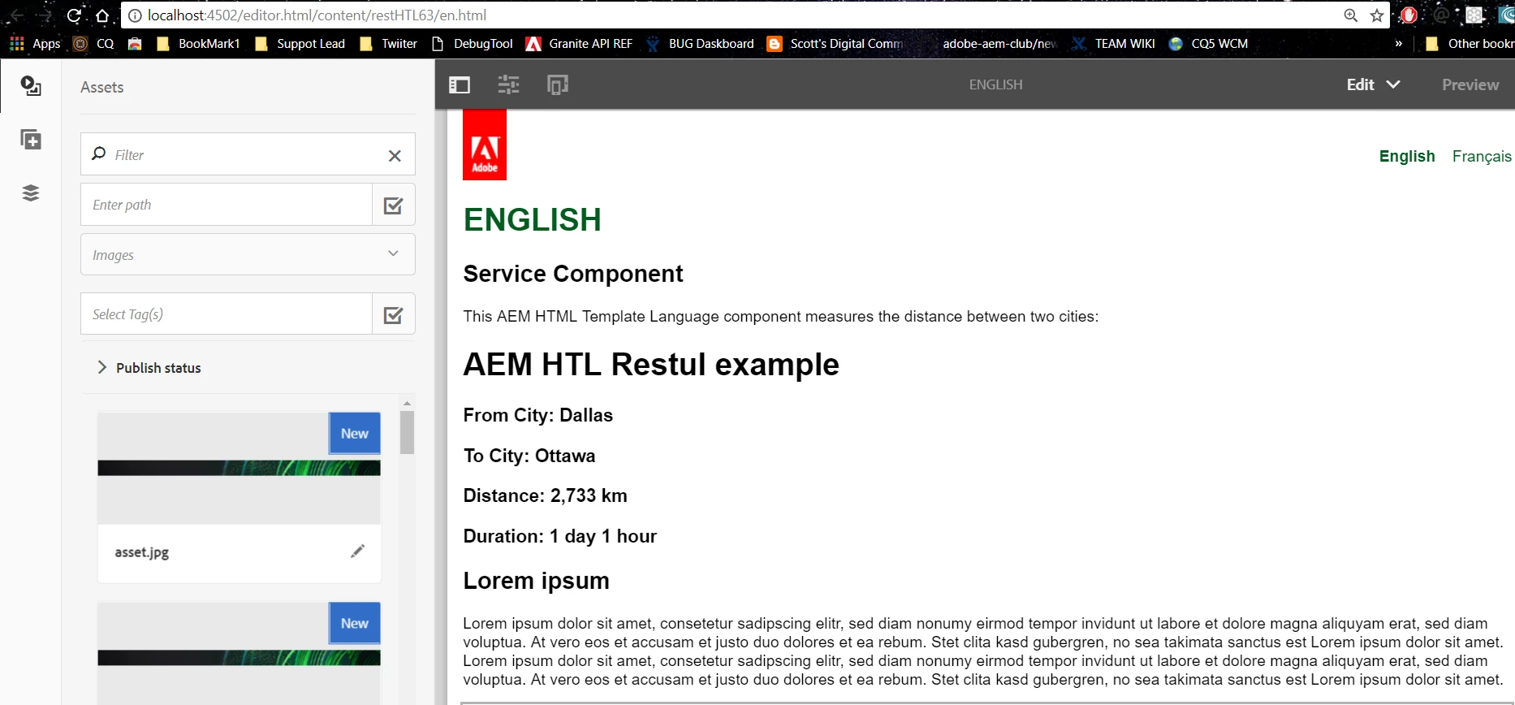
Task: Click Duration: 1 day 1 hour text
Action: (x=559, y=536)
